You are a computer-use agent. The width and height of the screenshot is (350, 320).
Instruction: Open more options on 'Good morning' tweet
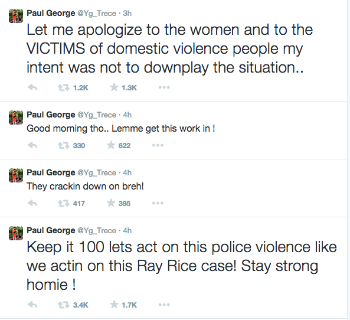tap(158, 145)
